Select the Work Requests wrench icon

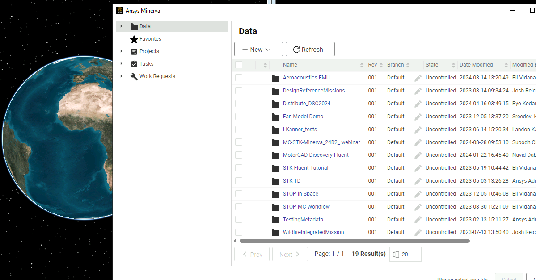coord(134,76)
